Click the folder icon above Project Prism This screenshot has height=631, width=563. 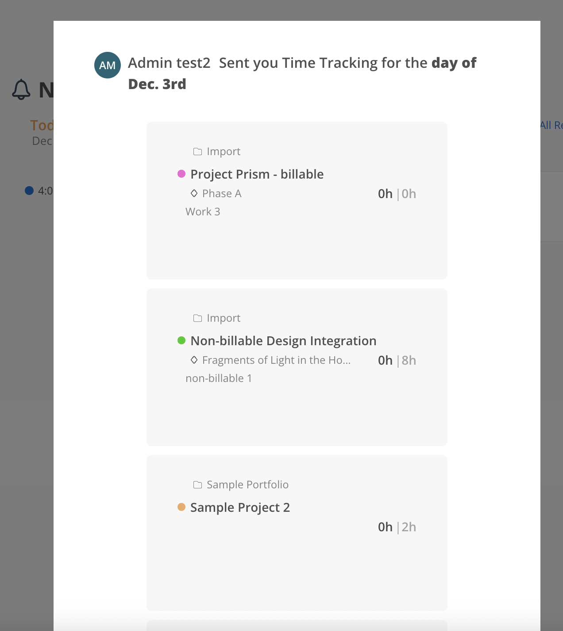coord(197,152)
